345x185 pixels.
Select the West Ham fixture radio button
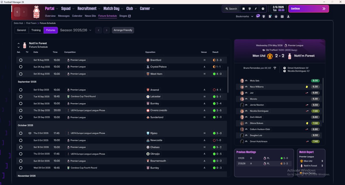point(21,74)
